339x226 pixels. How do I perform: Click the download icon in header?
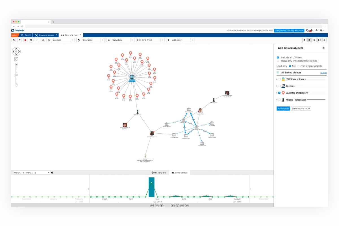pyautogui.click(x=317, y=30)
